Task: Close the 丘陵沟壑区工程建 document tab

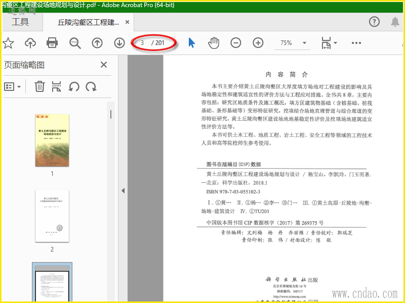Action: [x=127, y=22]
